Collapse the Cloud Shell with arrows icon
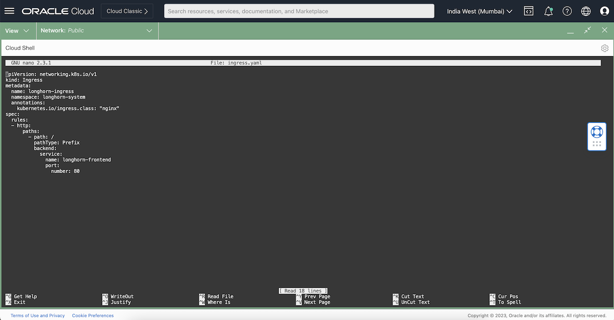The image size is (614, 320). (588, 30)
